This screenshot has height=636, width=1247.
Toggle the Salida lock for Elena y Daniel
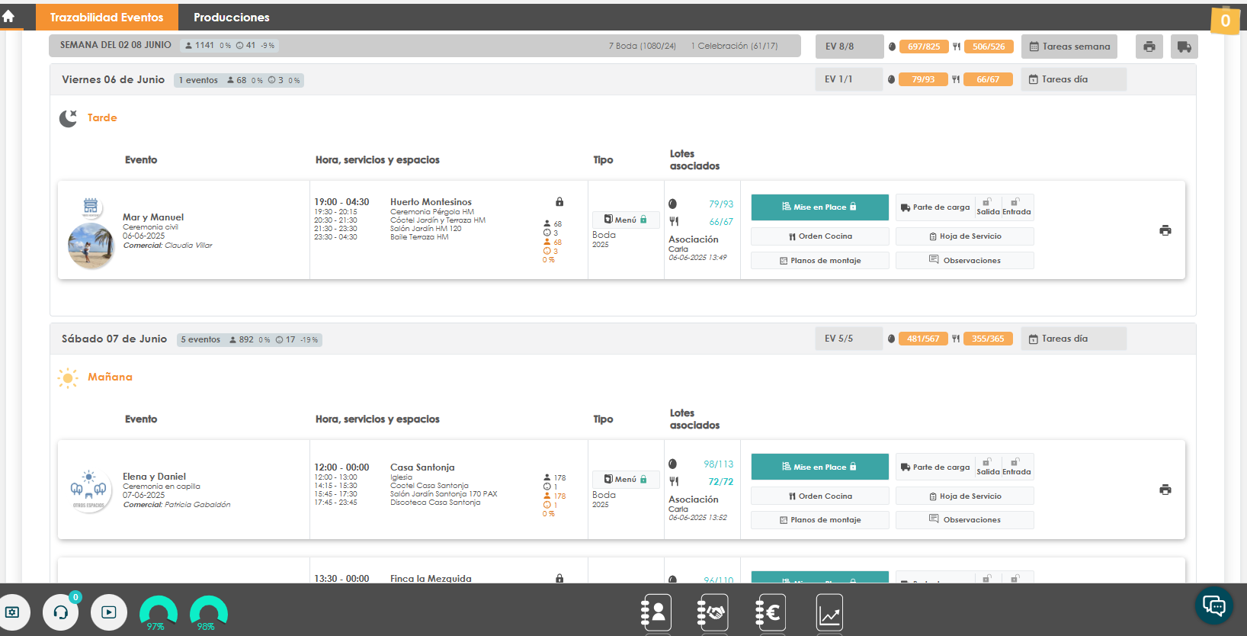click(x=988, y=467)
